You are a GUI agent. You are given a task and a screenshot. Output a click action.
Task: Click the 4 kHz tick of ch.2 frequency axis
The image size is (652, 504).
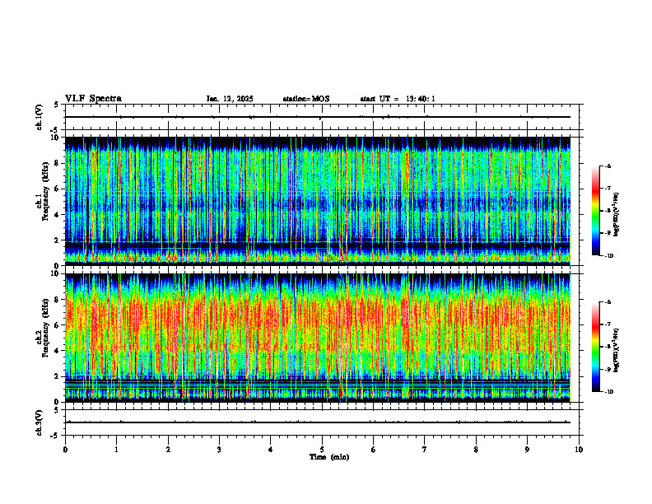[x=58, y=351]
